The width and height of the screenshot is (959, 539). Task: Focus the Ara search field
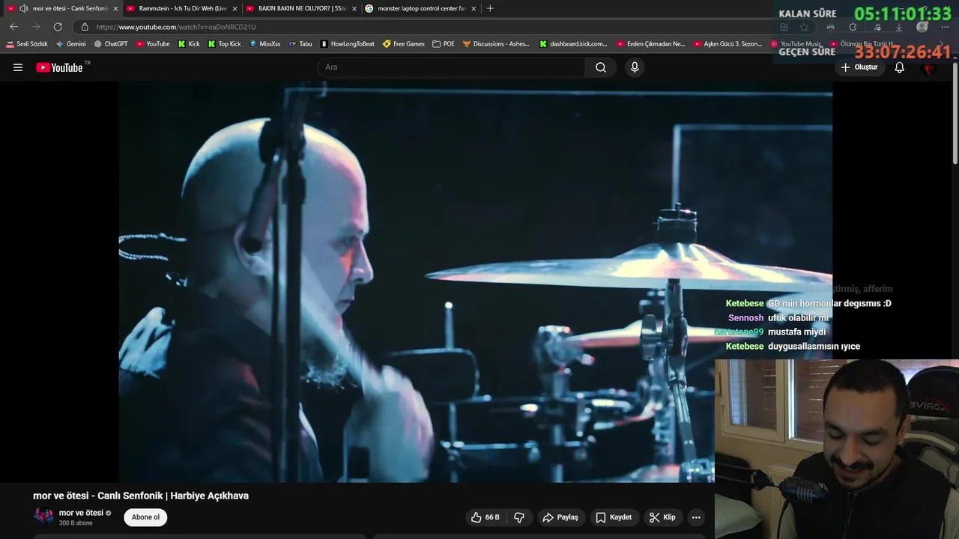[x=453, y=67]
